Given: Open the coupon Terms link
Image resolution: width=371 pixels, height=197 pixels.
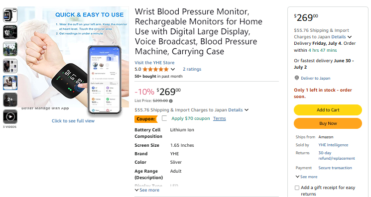Looking at the screenshot, I should pos(219,118).
